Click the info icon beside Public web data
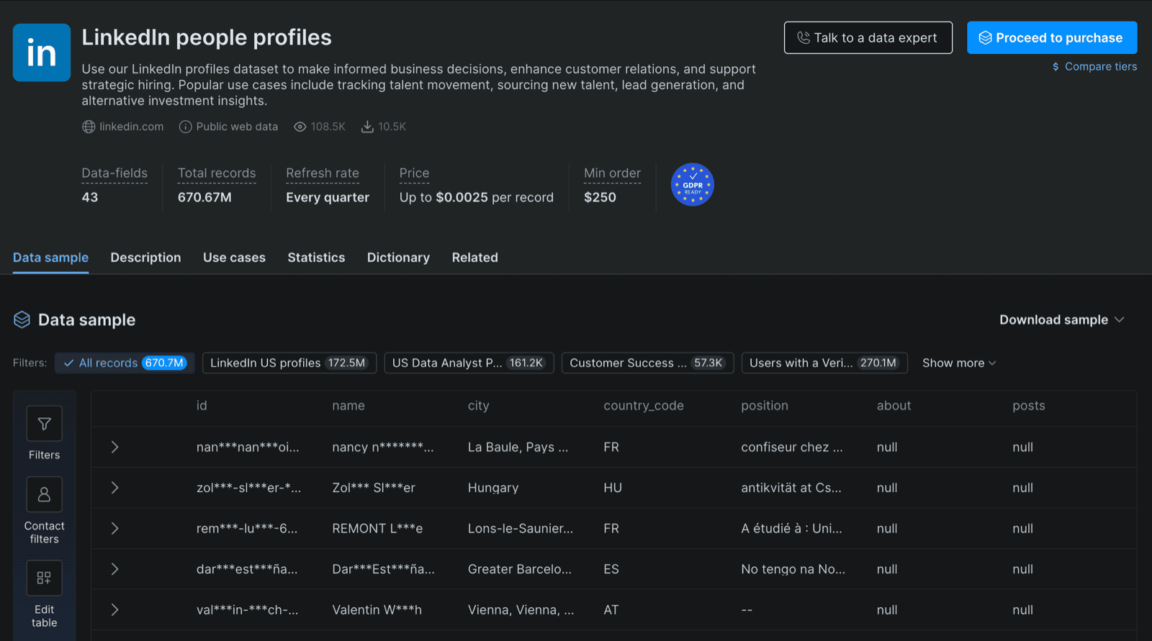Image resolution: width=1152 pixels, height=641 pixels. [x=185, y=127]
